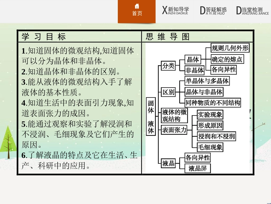
Task: Click objective 3 about 液体的微观结构
Action: pos(77,87)
